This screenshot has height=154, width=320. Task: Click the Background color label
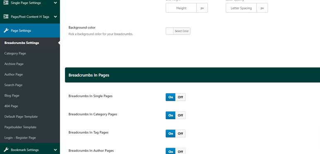(x=82, y=27)
